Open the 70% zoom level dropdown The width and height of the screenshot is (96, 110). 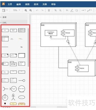[16, 10]
